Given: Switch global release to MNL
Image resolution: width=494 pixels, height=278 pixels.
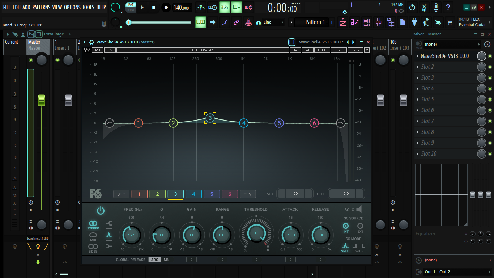Looking at the screenshot, I should tap(167, 260).
